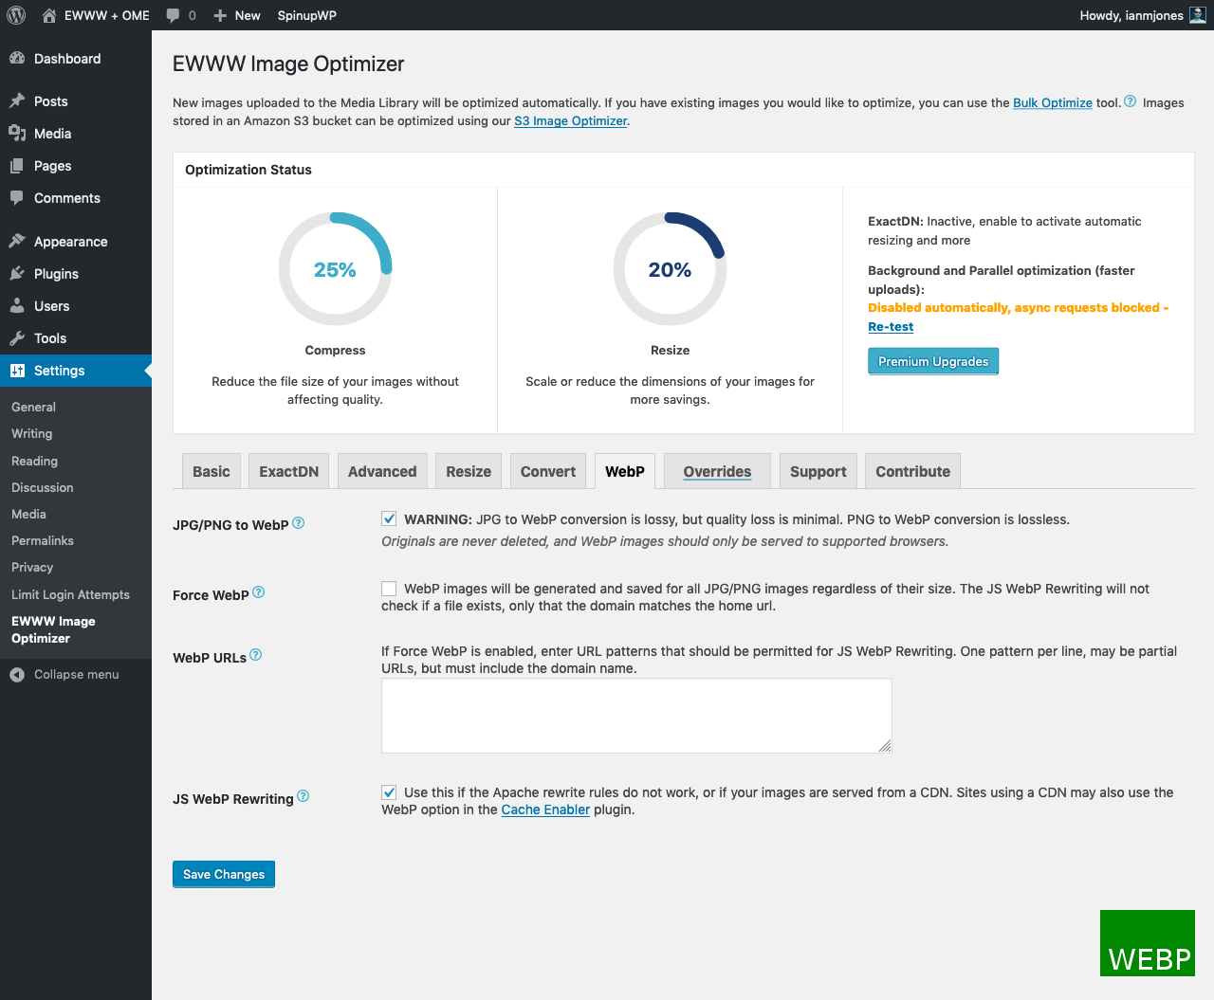Click the Premium Upgrades button
This screenshot has width=1214, height=1000.
pyautogui.click(x=933, y=361)
